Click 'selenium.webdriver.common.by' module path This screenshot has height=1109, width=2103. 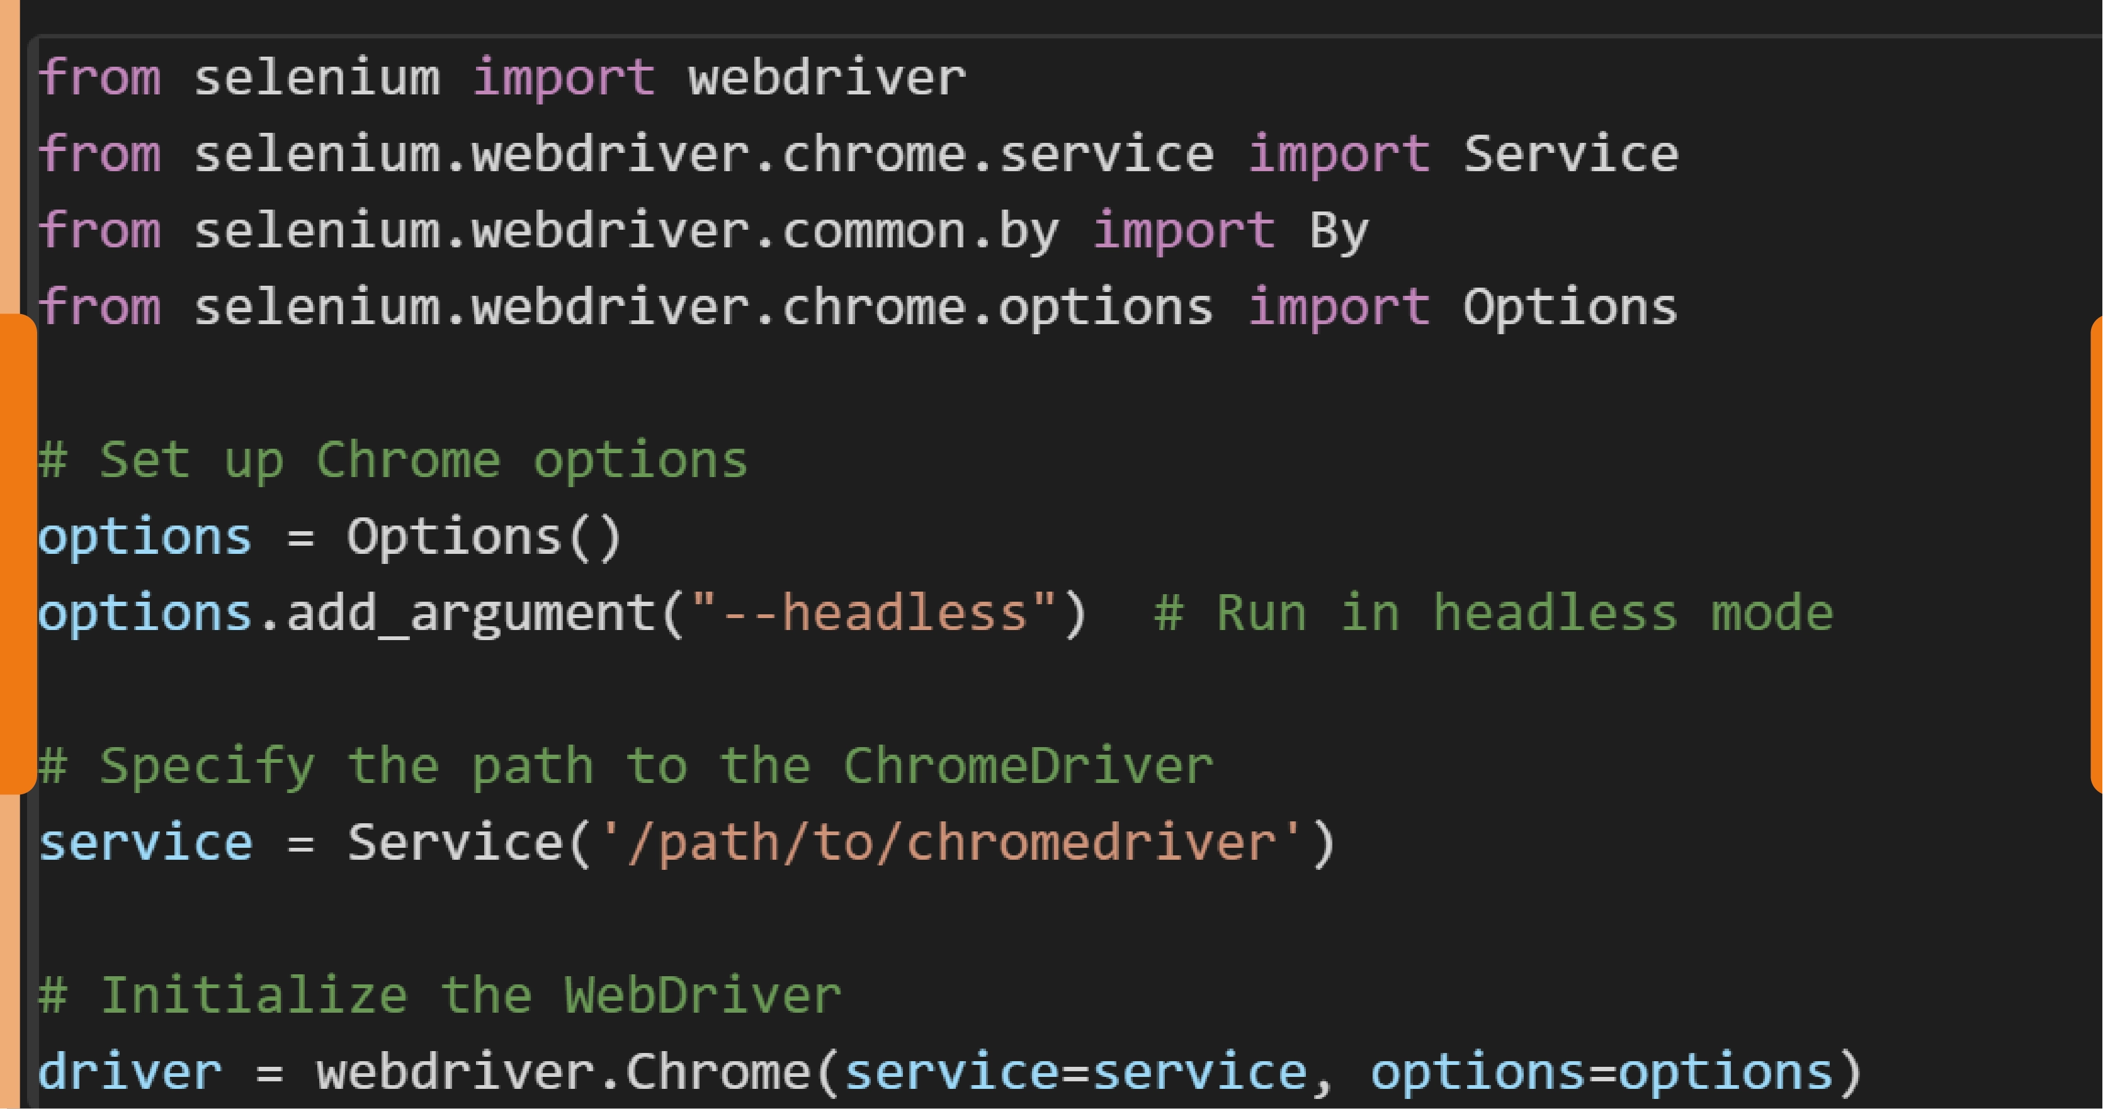tap(626, 232)
